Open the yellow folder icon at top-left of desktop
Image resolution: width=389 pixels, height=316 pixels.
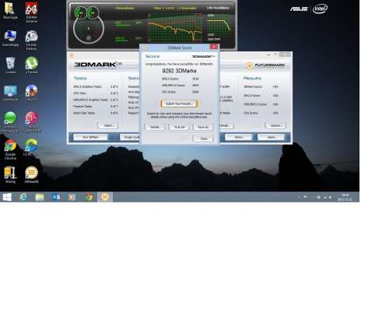tap(10, 10)
